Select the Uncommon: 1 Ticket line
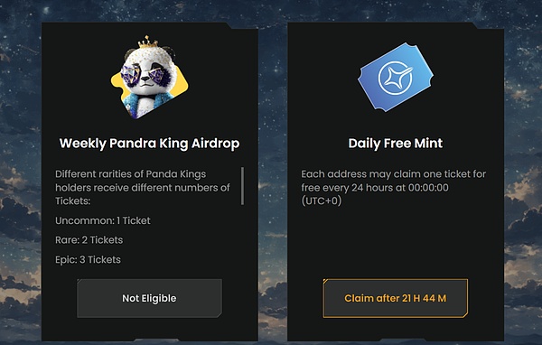Image resolution: width=542 pixels, height=345 pixels. pos(103,220)
